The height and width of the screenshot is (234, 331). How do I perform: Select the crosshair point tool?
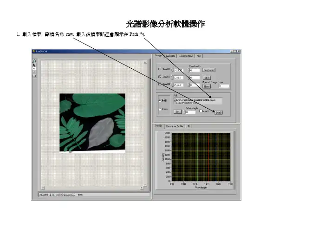tap(34, 68)
